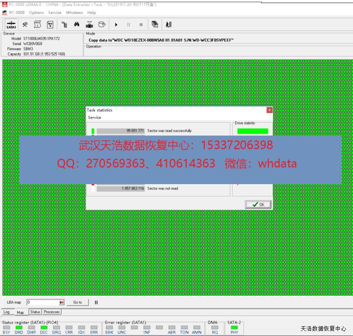Click OK in Task statistics dialog
Viewport: 353px width, 336px height.
click(258, 204)
